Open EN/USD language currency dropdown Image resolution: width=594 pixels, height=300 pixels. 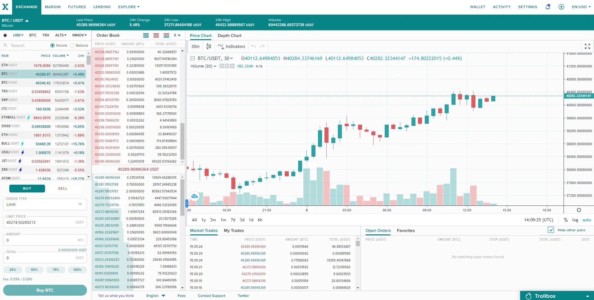click(x=581, y=7)
